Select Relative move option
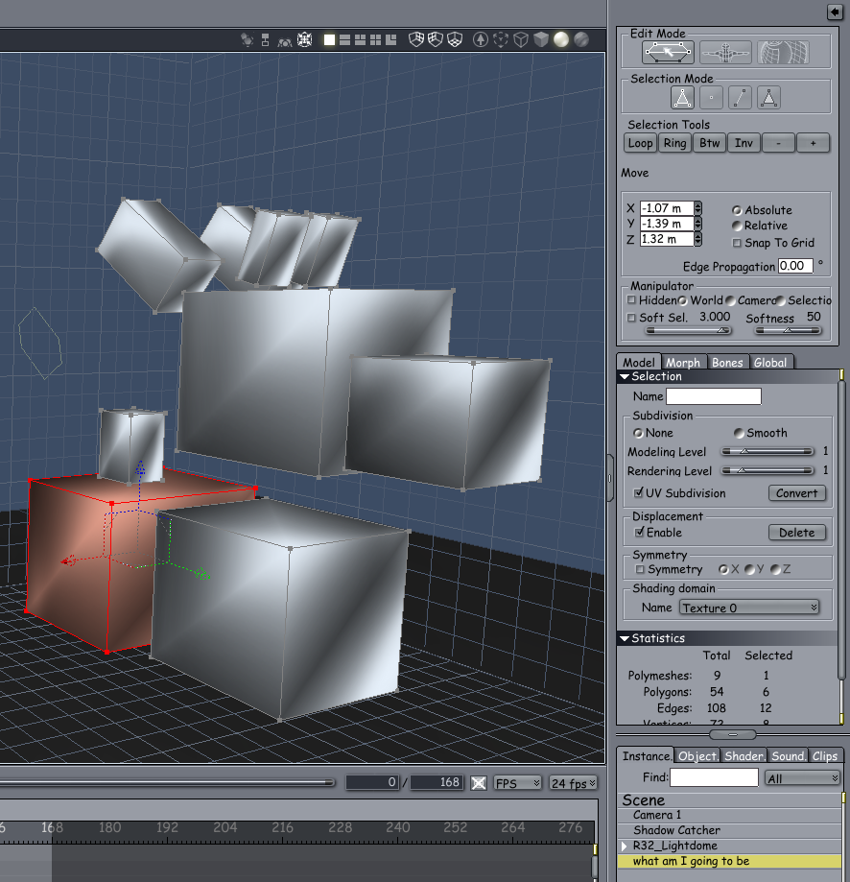The height and width of the screenshot is (882, 850). tap(737, 226)
